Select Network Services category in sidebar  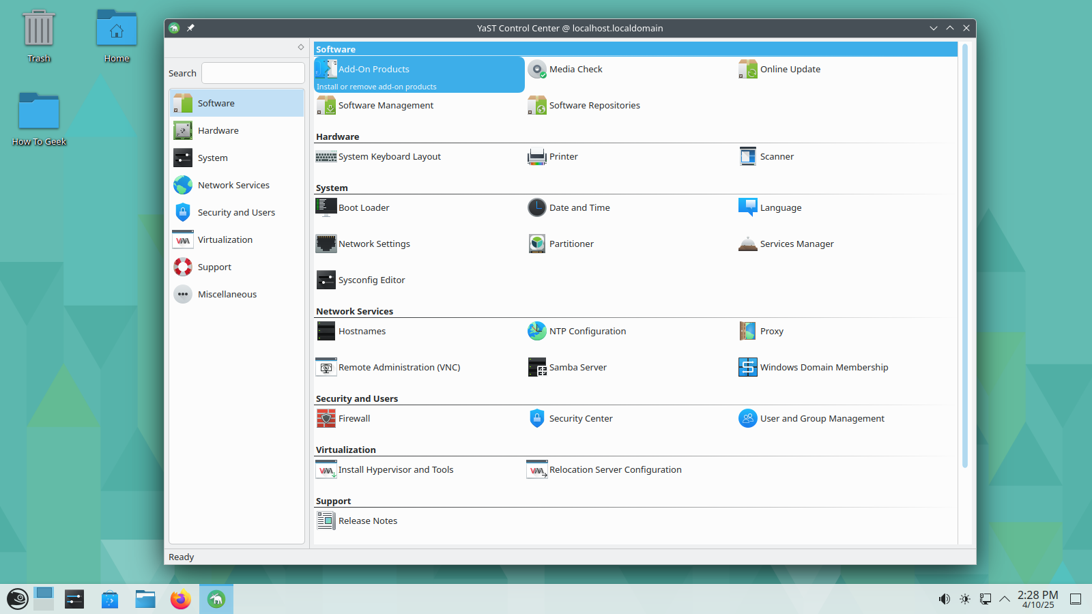(x=237, y=186)
